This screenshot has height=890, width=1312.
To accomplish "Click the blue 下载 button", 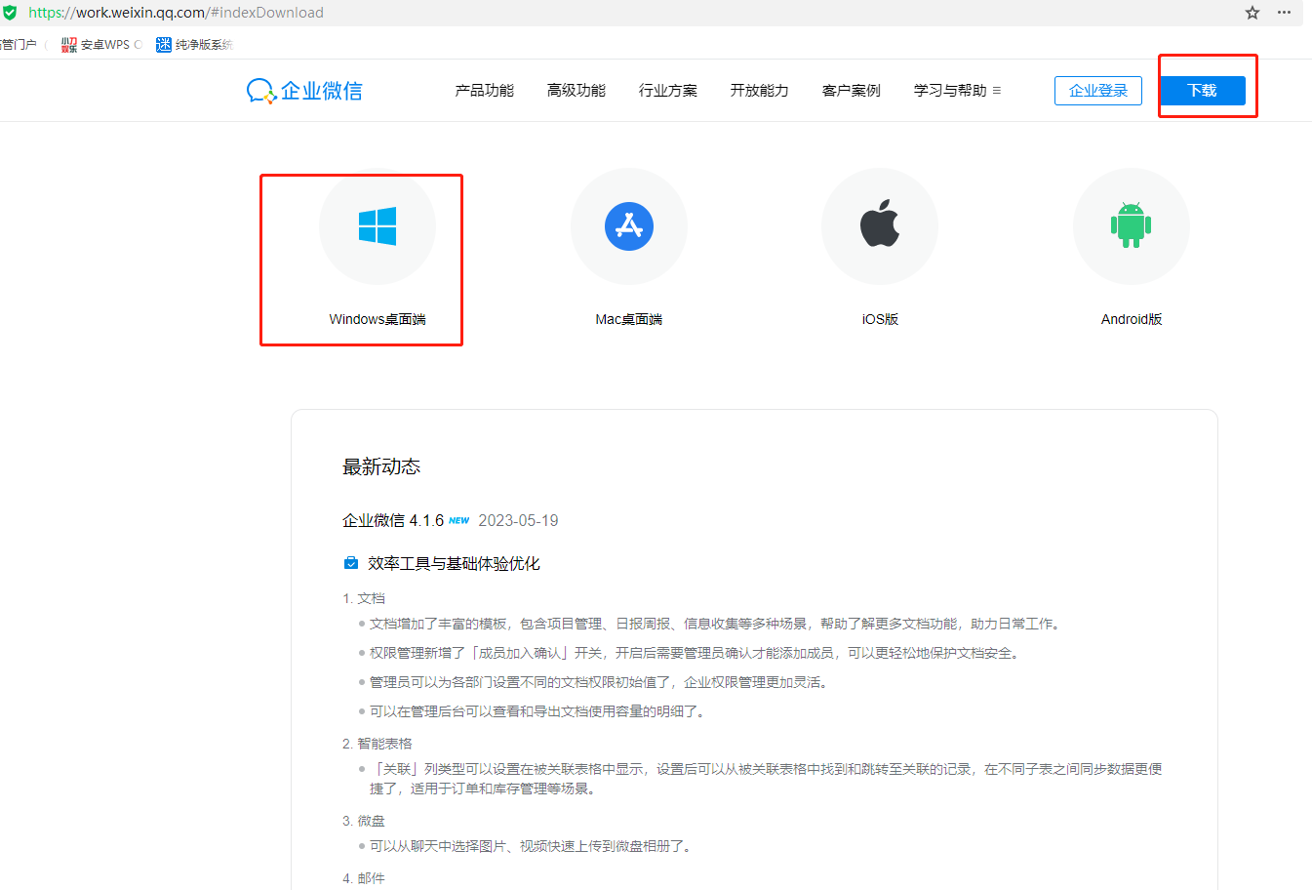I will point(1203,91).
